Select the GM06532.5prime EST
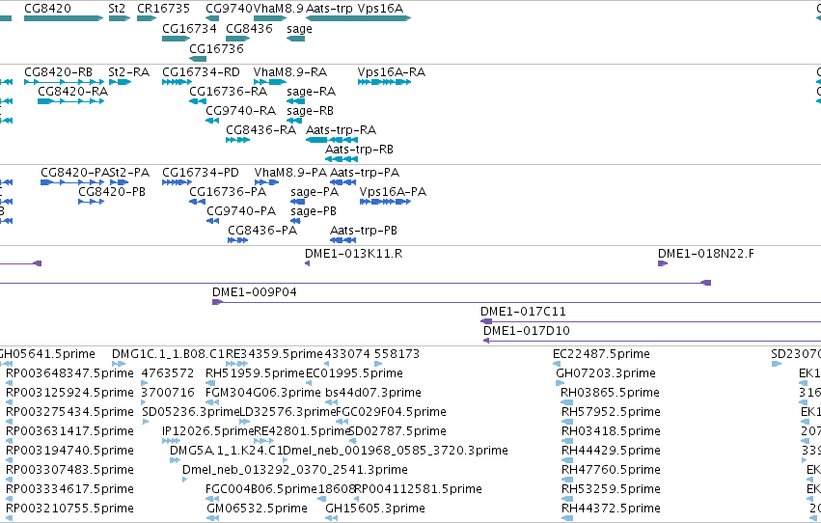821x523 pixels. [x=212, y=518]
